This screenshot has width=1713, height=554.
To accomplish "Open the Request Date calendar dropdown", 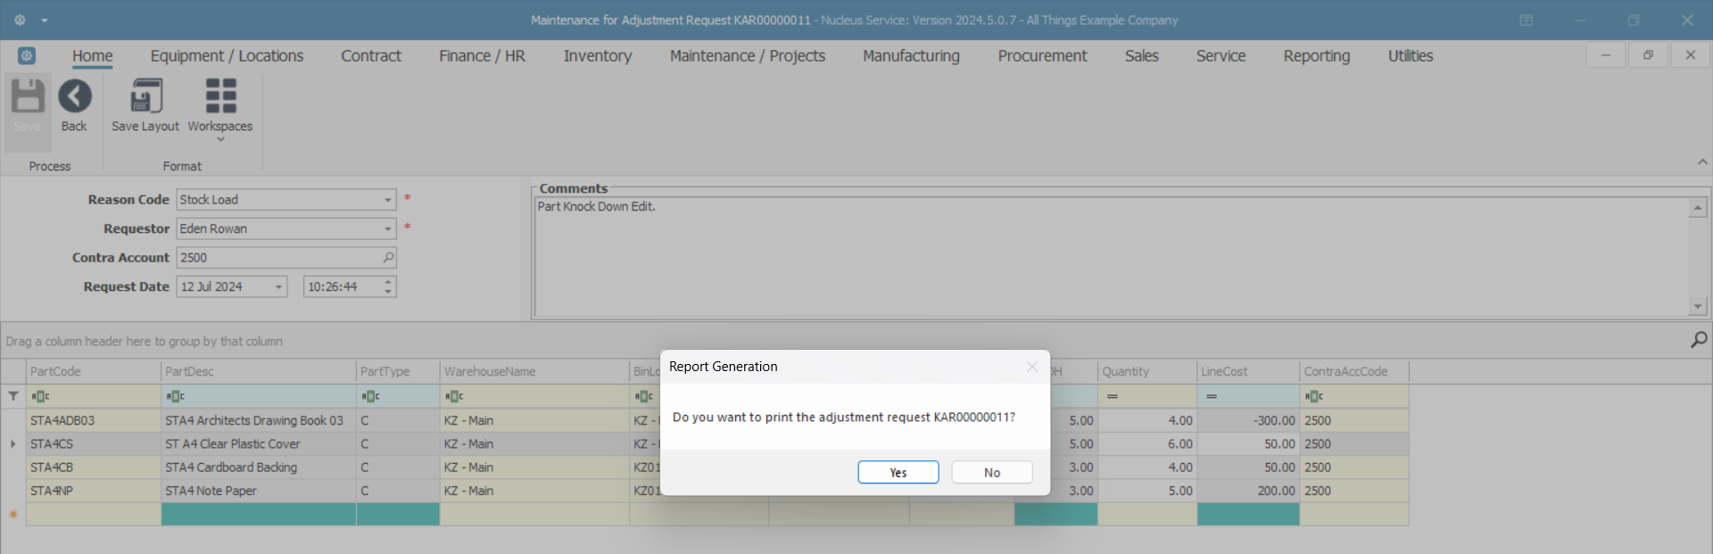I will 278,286.
